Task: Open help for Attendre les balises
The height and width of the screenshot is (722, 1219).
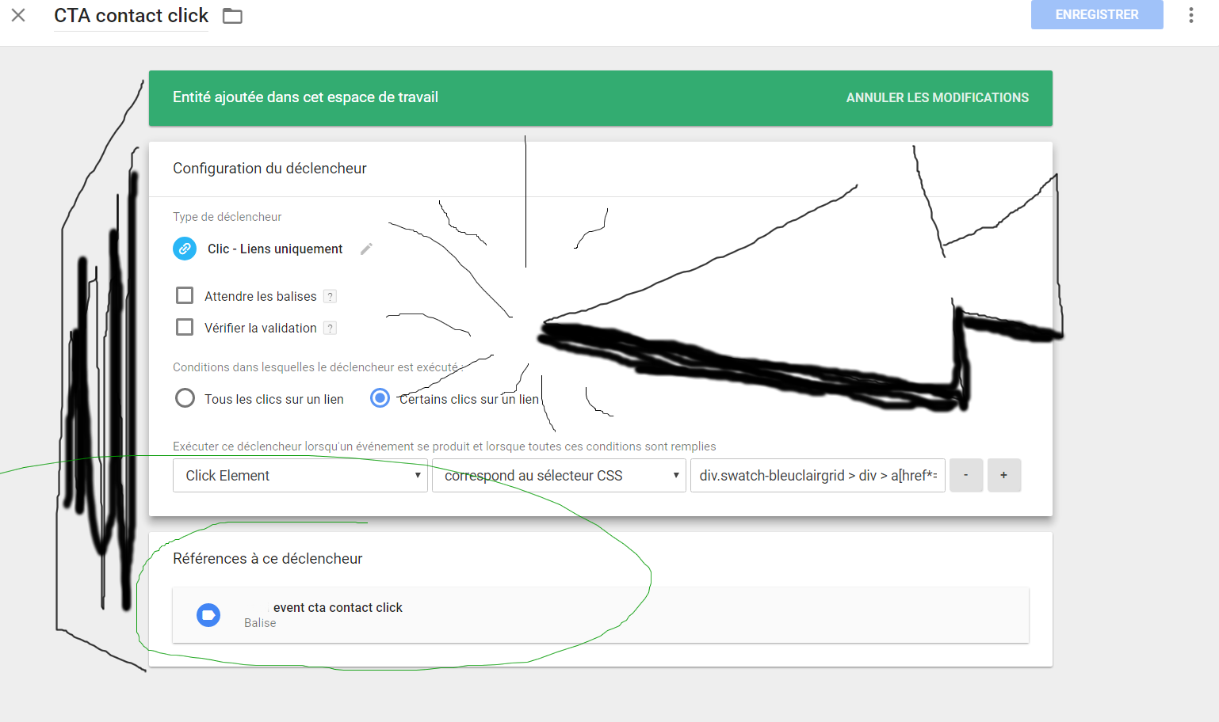Action: 331,297
